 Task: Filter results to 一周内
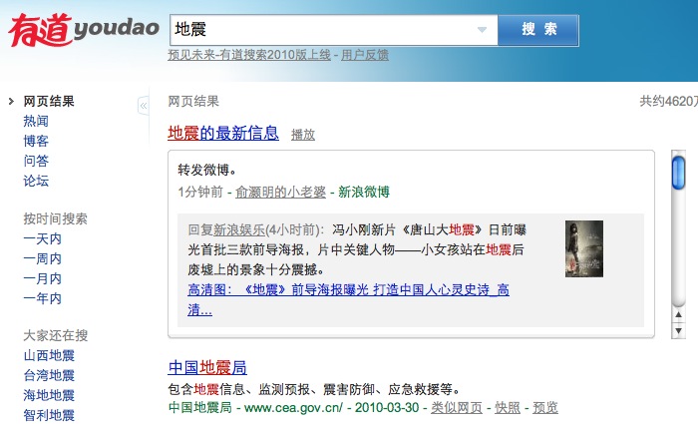pos(42,258)
